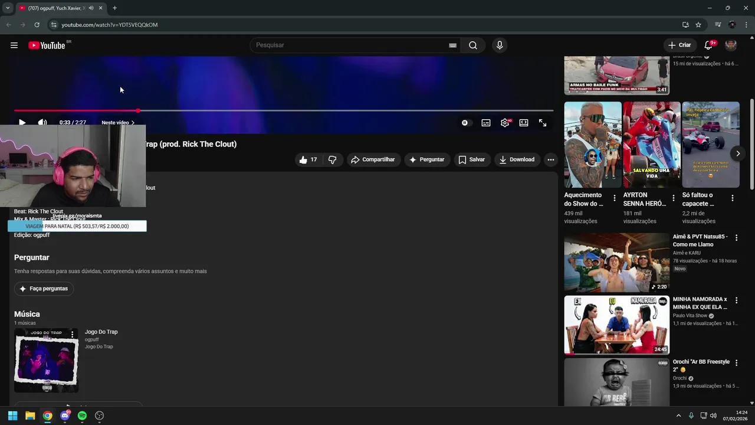
Task: Click the search magnifier button
Action: 473,45
